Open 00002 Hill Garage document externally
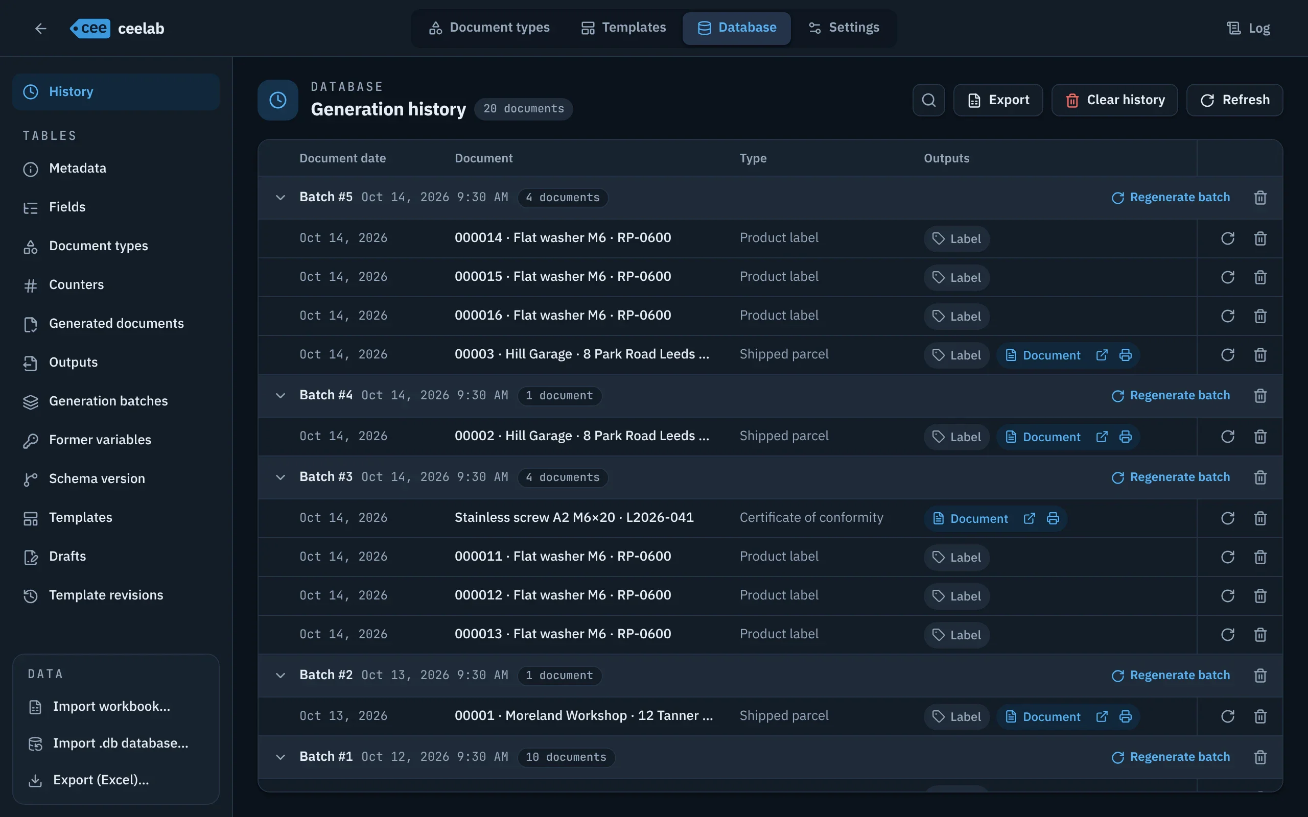This screenshot has width=1308, height=817. pyautogui.click(x=1102, y=437)
